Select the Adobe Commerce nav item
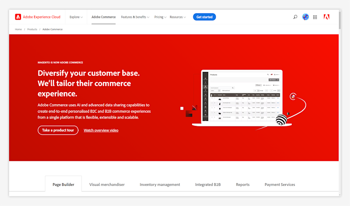 point(104,17)
